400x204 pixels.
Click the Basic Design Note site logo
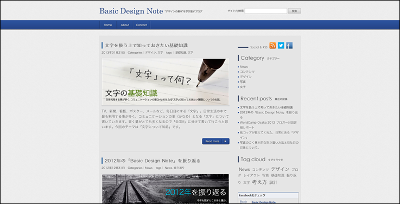[x=131, y=11]
